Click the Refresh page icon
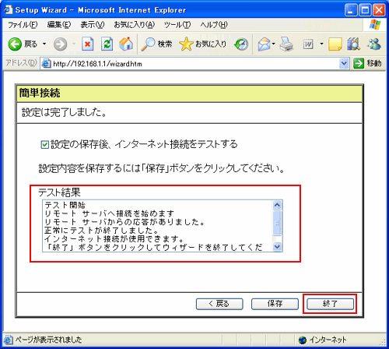The height and width of the screenshot is (349, 389). [107, 44]
